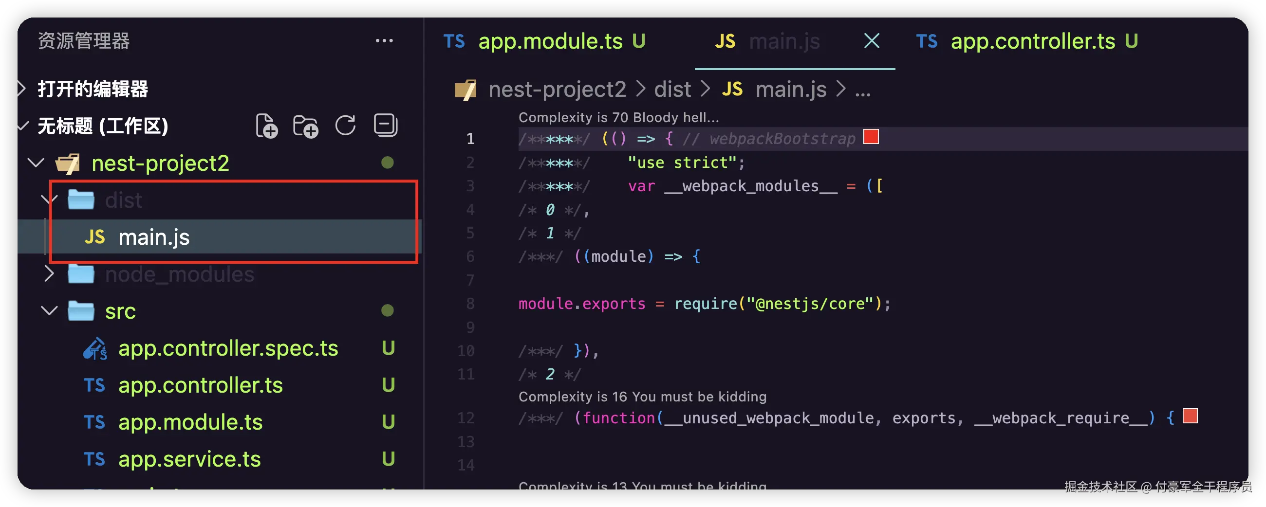Image resolution: width=1266 pixels, height=507 pixels.
Task: Collapse all folders using the collapse icon
Action: [385, 125]
